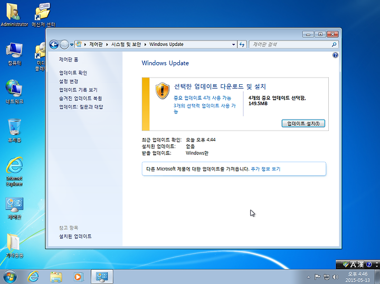Close the Windows Update window
This screenshot has width=380, height=284.
(332, 34)
